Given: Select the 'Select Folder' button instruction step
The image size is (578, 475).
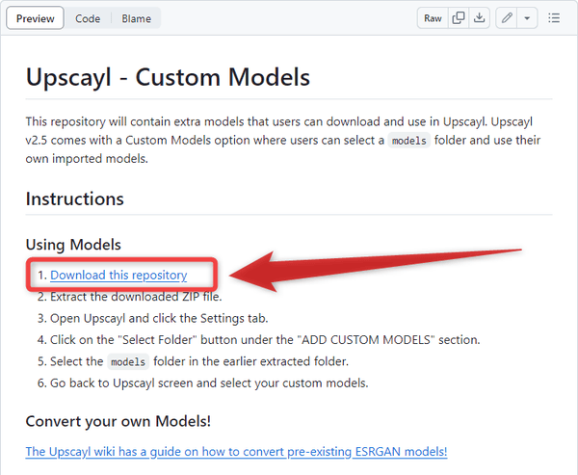Looking at the screenshot, I should pos(265,340).
